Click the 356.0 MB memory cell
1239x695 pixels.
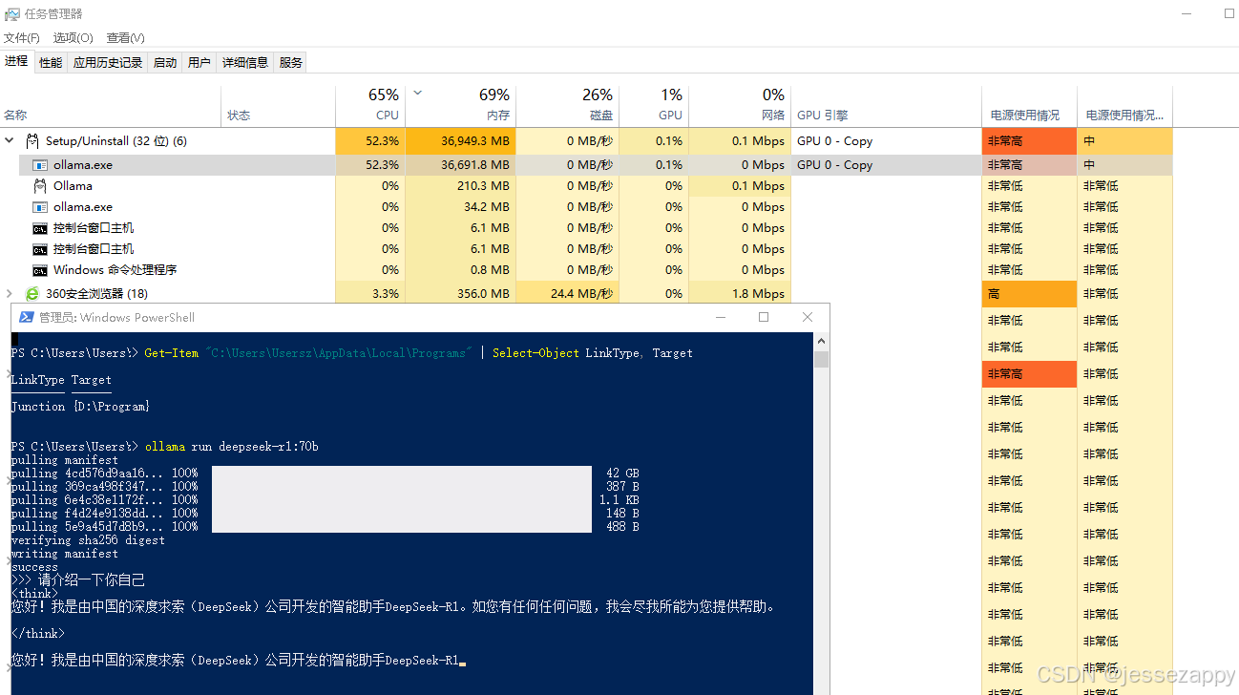coord(461,294)
